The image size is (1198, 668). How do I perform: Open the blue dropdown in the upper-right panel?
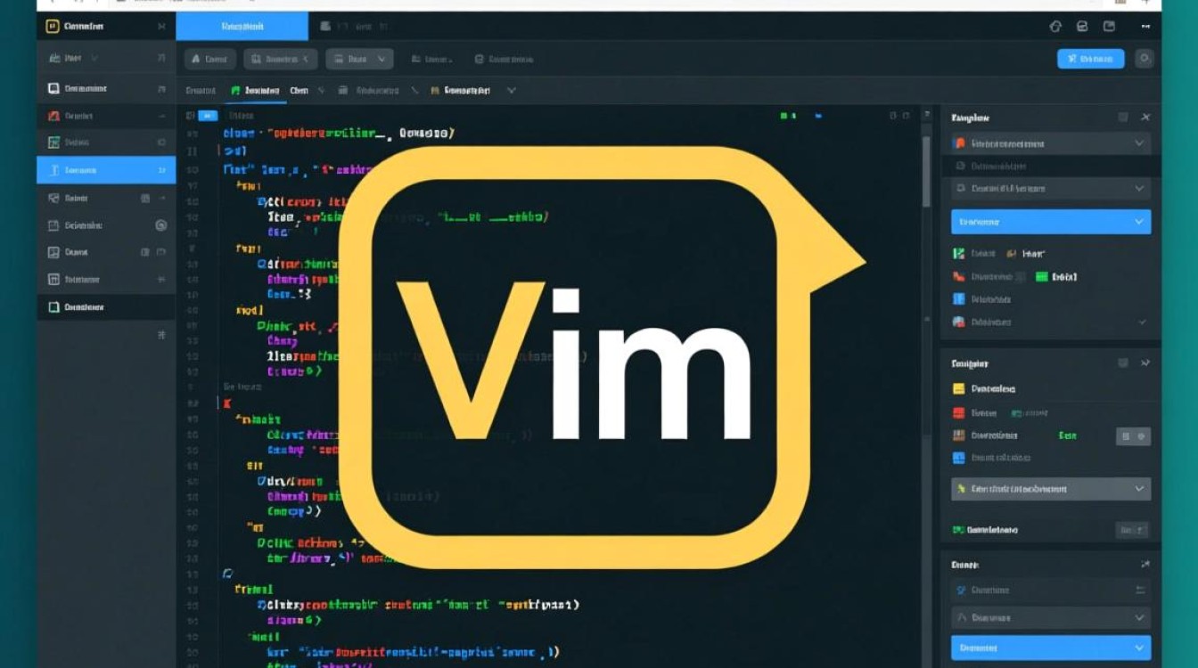tap(1050, 222)
